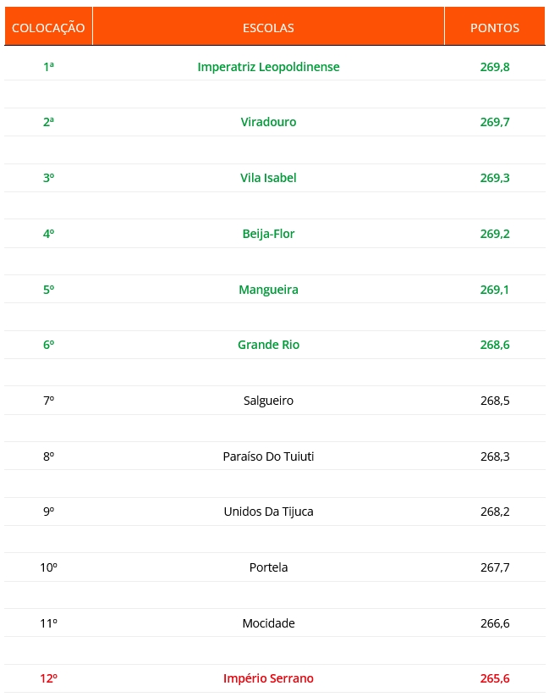Viewport: 549px width, 697px height.
Task: Click the 1ª placement cell
Action: click(48, 67)
